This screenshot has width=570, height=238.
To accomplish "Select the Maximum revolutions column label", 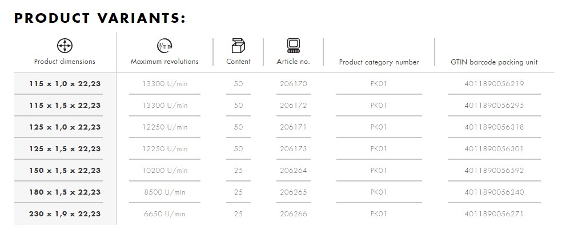I will click(164, 62).
